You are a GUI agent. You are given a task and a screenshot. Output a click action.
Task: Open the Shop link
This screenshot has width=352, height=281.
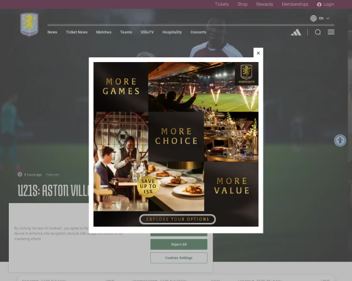click(242, 4)
